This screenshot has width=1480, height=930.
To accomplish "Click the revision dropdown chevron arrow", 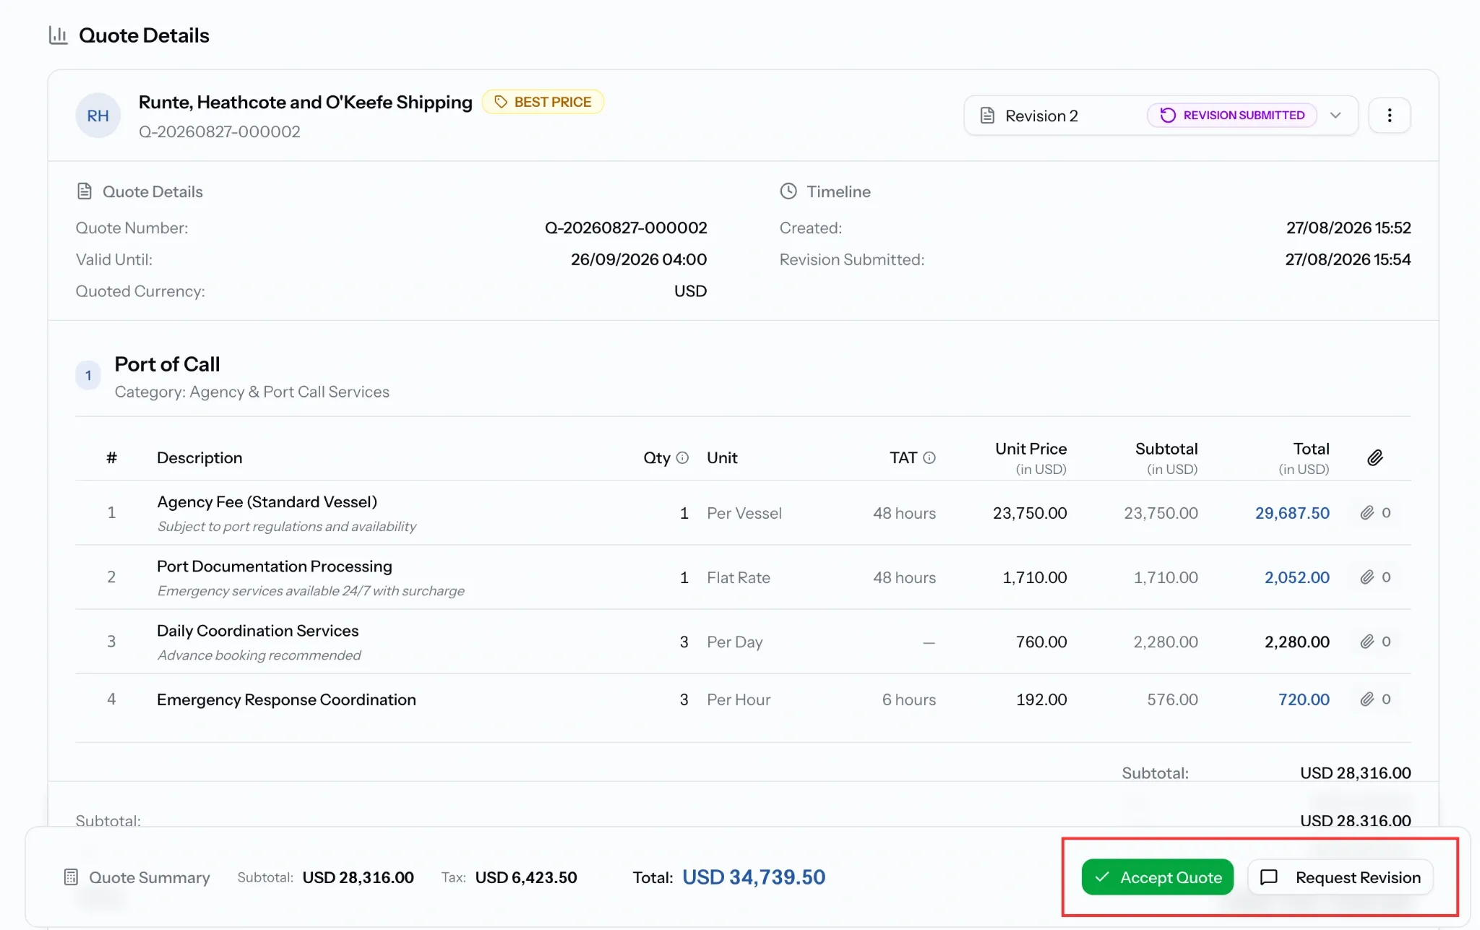I will [1335, 116].
